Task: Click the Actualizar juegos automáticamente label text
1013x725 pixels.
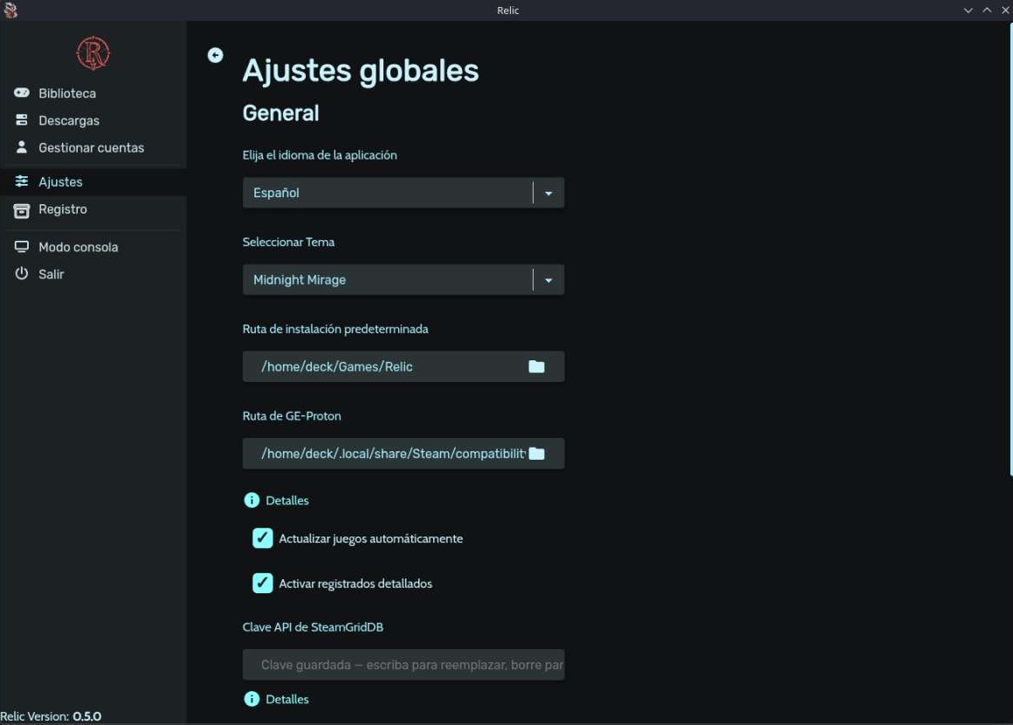Action: coord(371,538)
